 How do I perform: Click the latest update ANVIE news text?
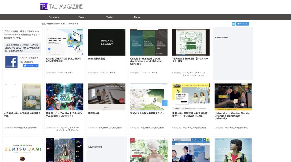pyautogui.click(x=22, y=48)
